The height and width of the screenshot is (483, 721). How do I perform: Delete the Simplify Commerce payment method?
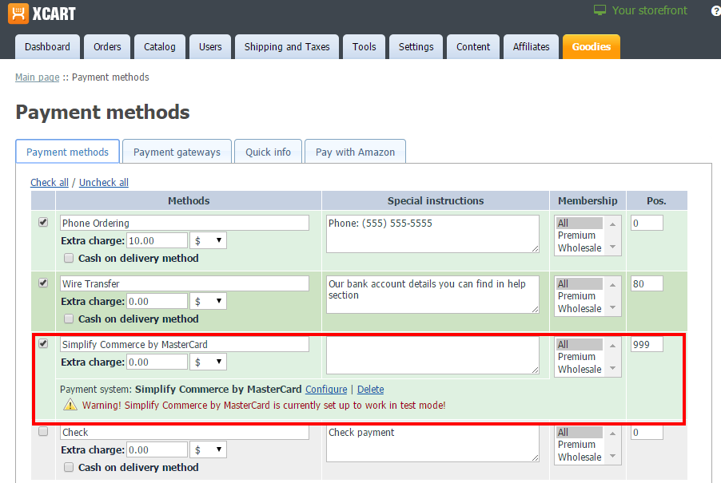[371, 390]
